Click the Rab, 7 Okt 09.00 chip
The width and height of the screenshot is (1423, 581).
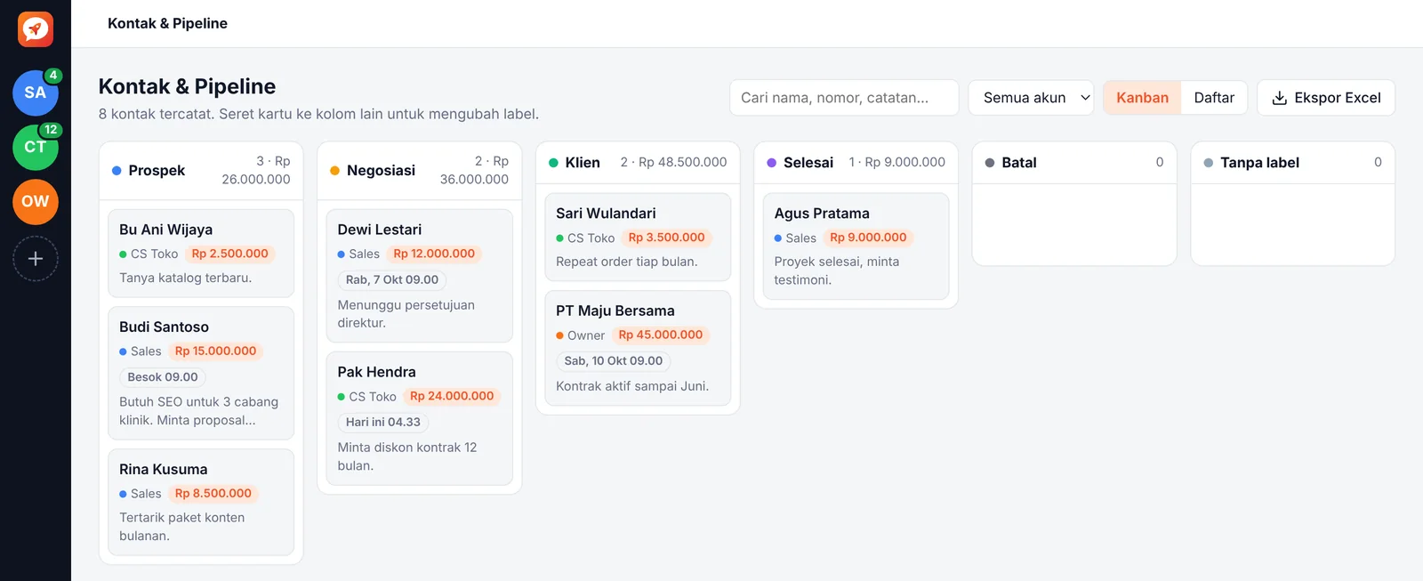click(392, 279)
